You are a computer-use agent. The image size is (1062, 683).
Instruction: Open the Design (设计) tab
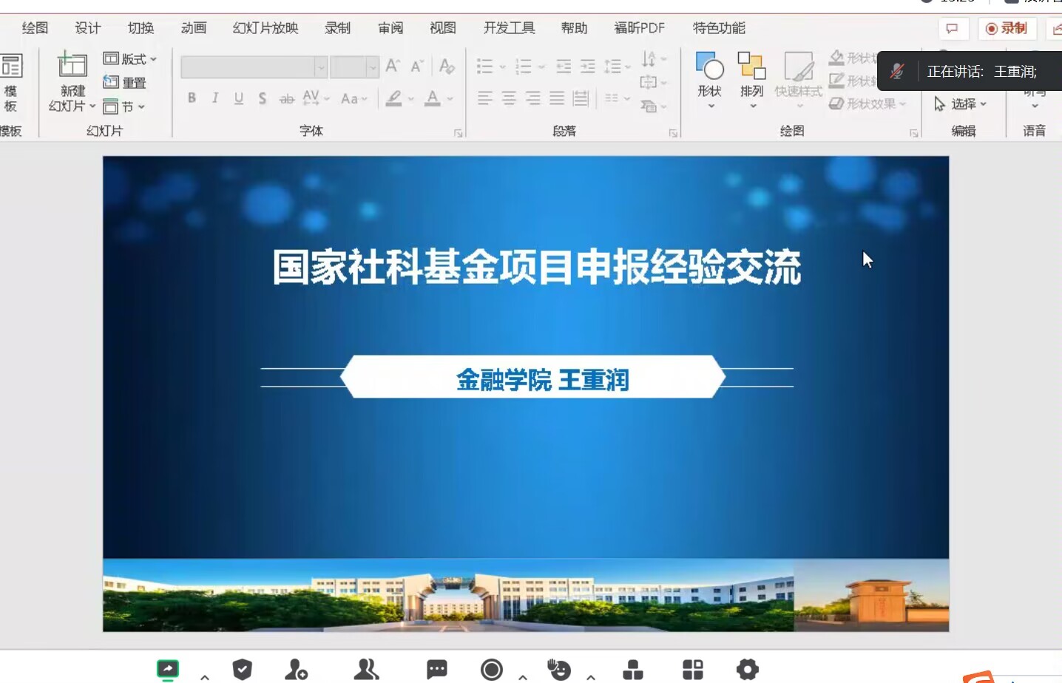coord(88,28)
